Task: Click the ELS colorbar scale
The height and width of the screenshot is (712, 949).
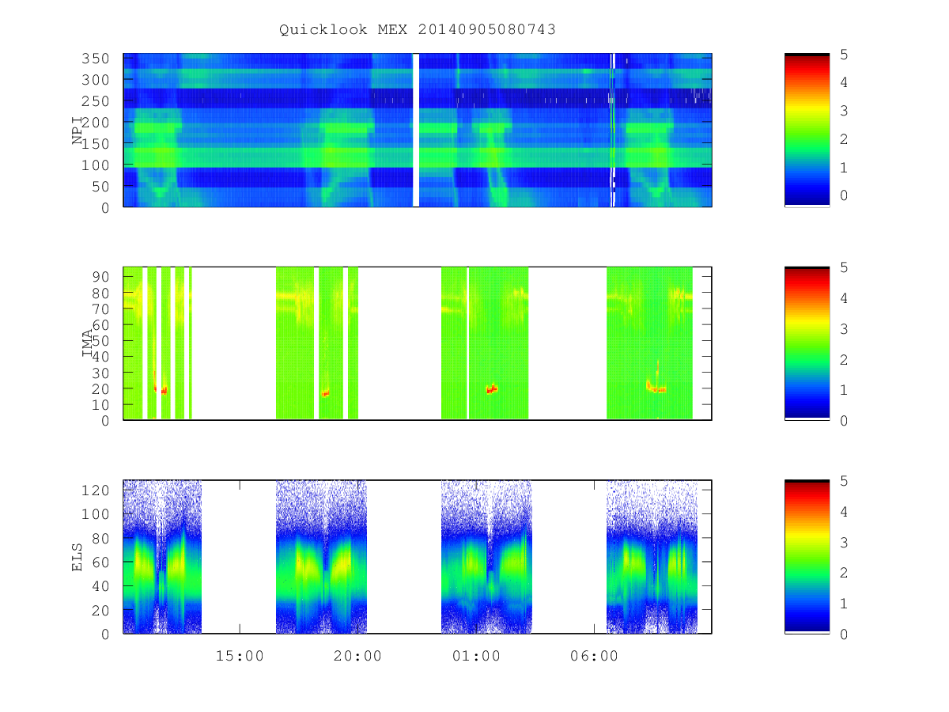Action: [807, 557]
